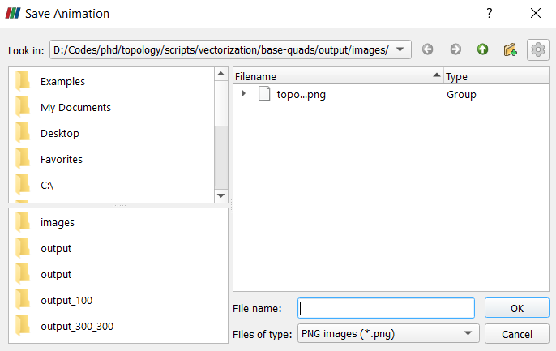The height and width of the screenshot is (351, 556).
Task: Open the Examples folder shortcut
Action: pos(62,81)
